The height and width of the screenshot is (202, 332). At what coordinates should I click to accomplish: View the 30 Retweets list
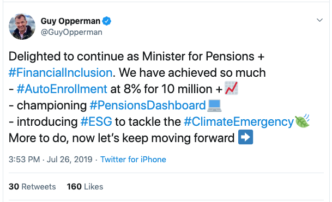[x=32, y=187]
